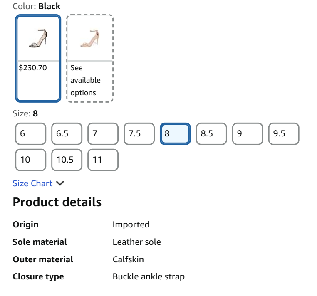Choose the nude color swatch option
This screenshot has width=317, height=296.
[x=90, y=58]
